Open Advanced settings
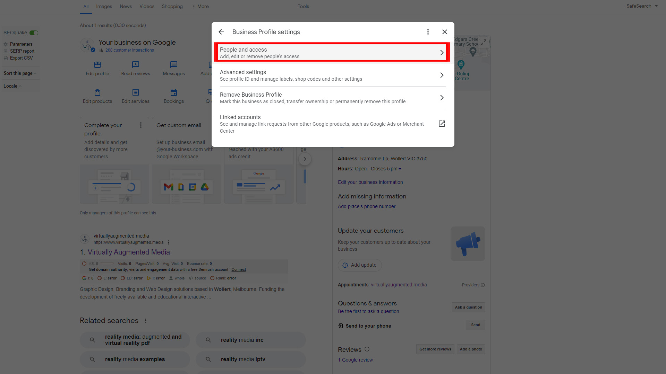The image size is (666, 374). (x=333, y=75)
